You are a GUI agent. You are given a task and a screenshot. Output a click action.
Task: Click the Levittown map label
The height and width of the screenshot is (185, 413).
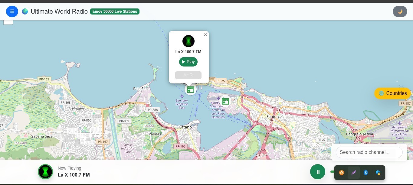point(76,109)
